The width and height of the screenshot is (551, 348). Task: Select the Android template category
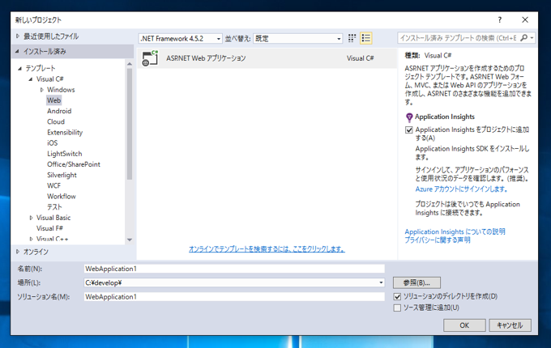tap(59, 111)
